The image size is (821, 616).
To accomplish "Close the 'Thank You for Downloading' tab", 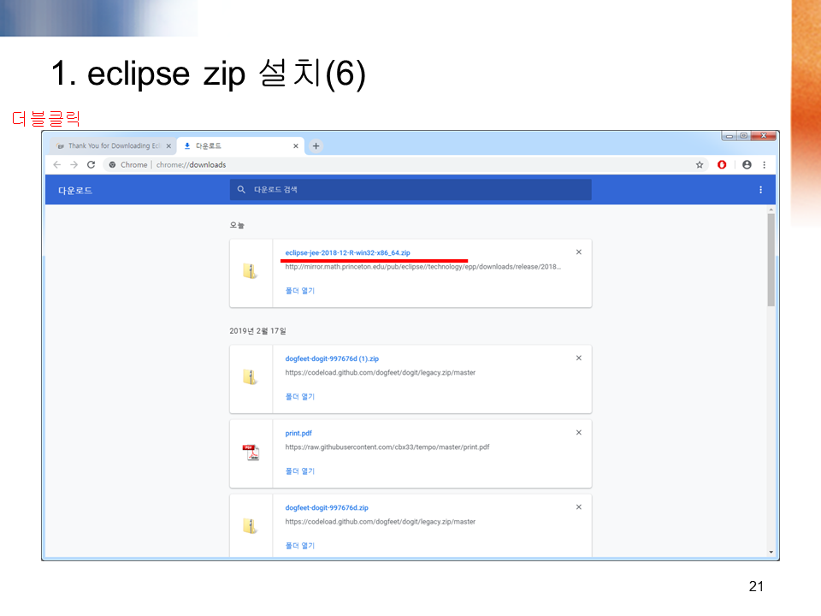I will tap(168, 146).
